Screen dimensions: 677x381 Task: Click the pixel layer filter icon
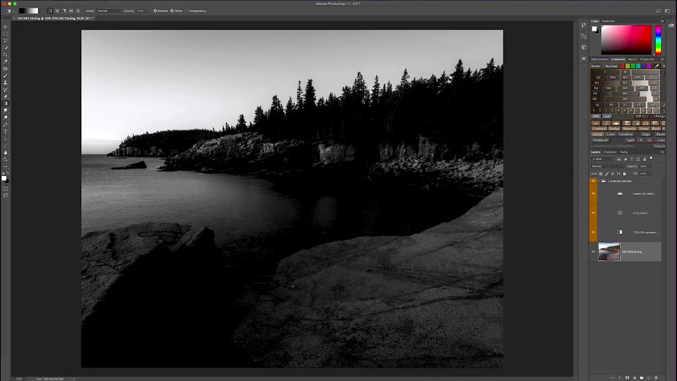[x=619, y=159]
